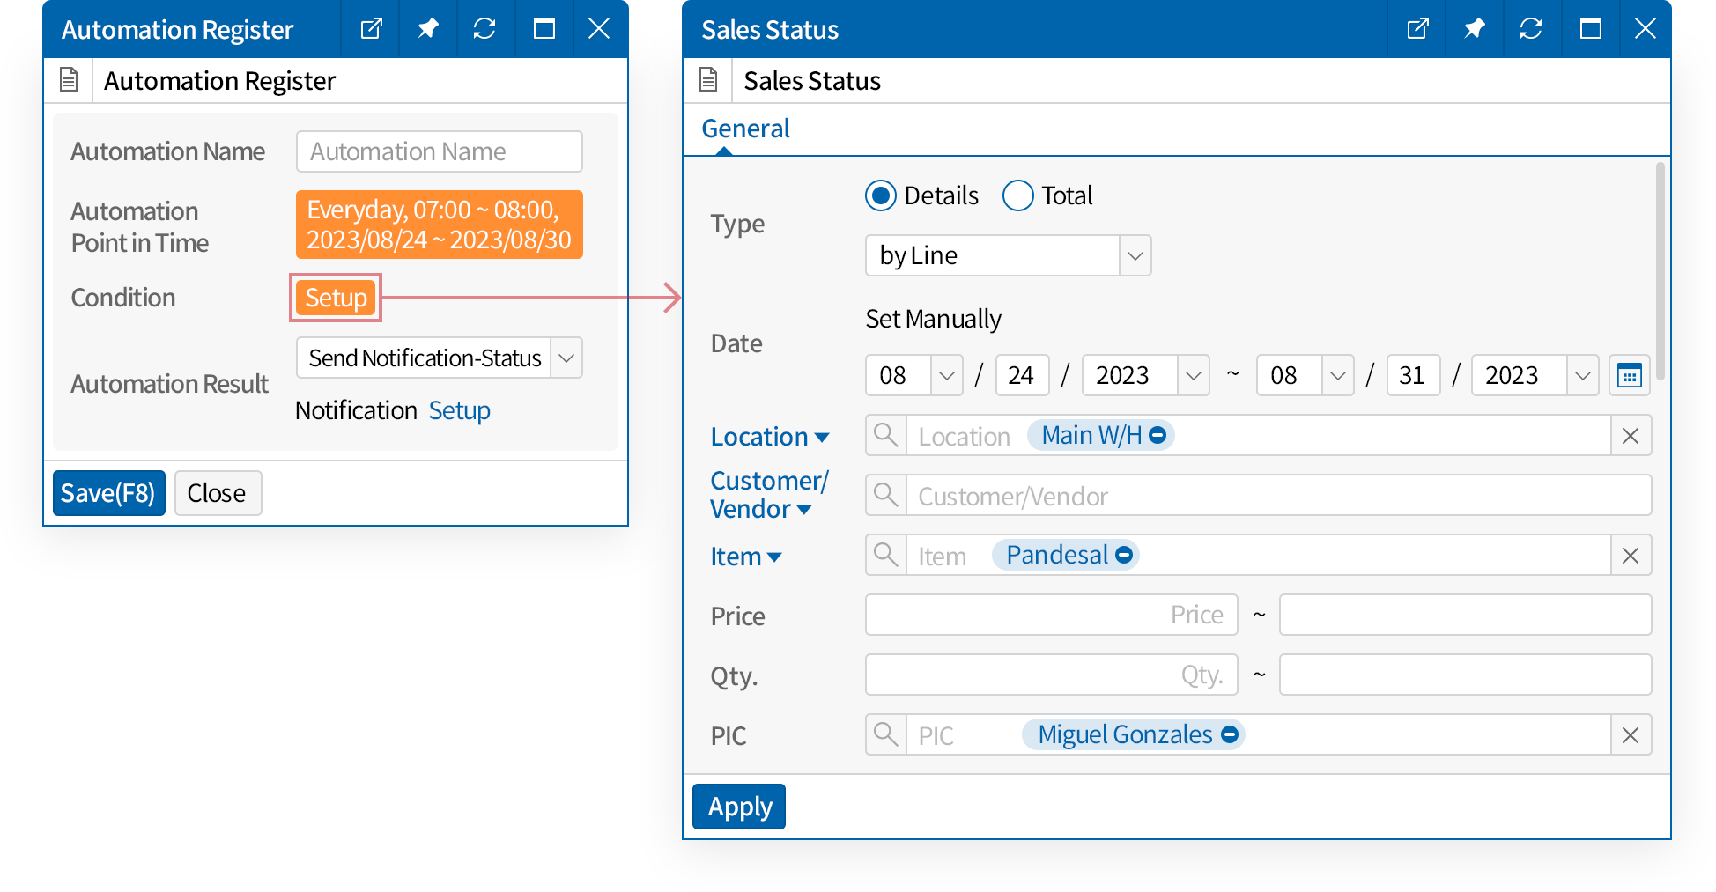Switch to the General tab
This screenshot has height=892, width=1716.
point(745,129)
